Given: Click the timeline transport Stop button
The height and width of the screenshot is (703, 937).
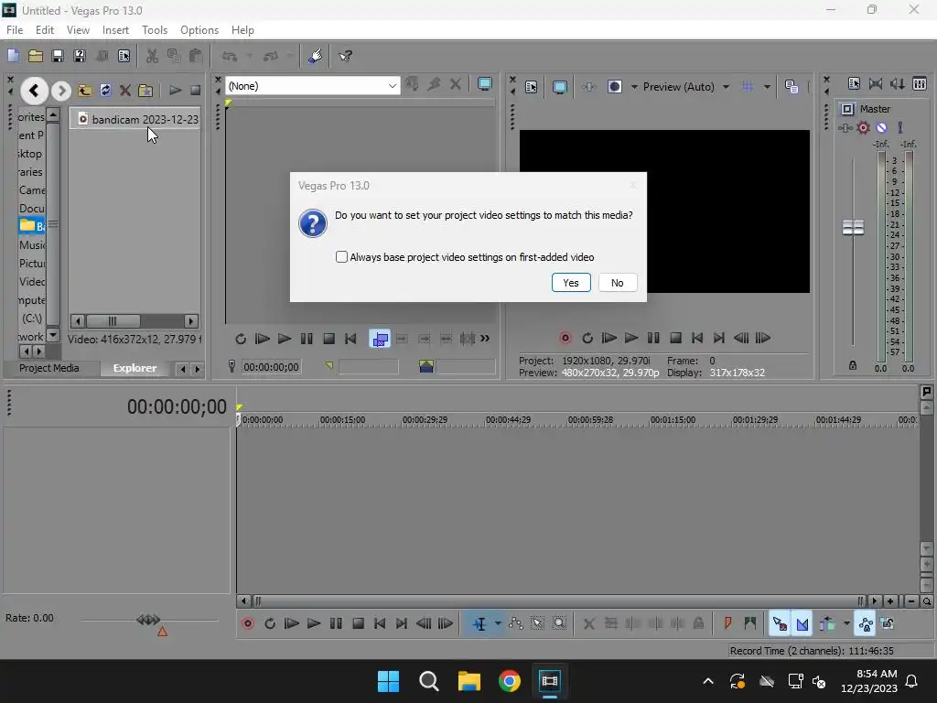Looking at the screenshot, I should click(x=359, y=624).
